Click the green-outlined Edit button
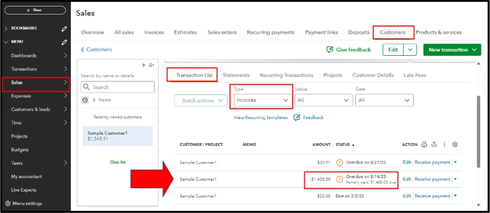This screenshot has width=490, height=213. (393, 50)
